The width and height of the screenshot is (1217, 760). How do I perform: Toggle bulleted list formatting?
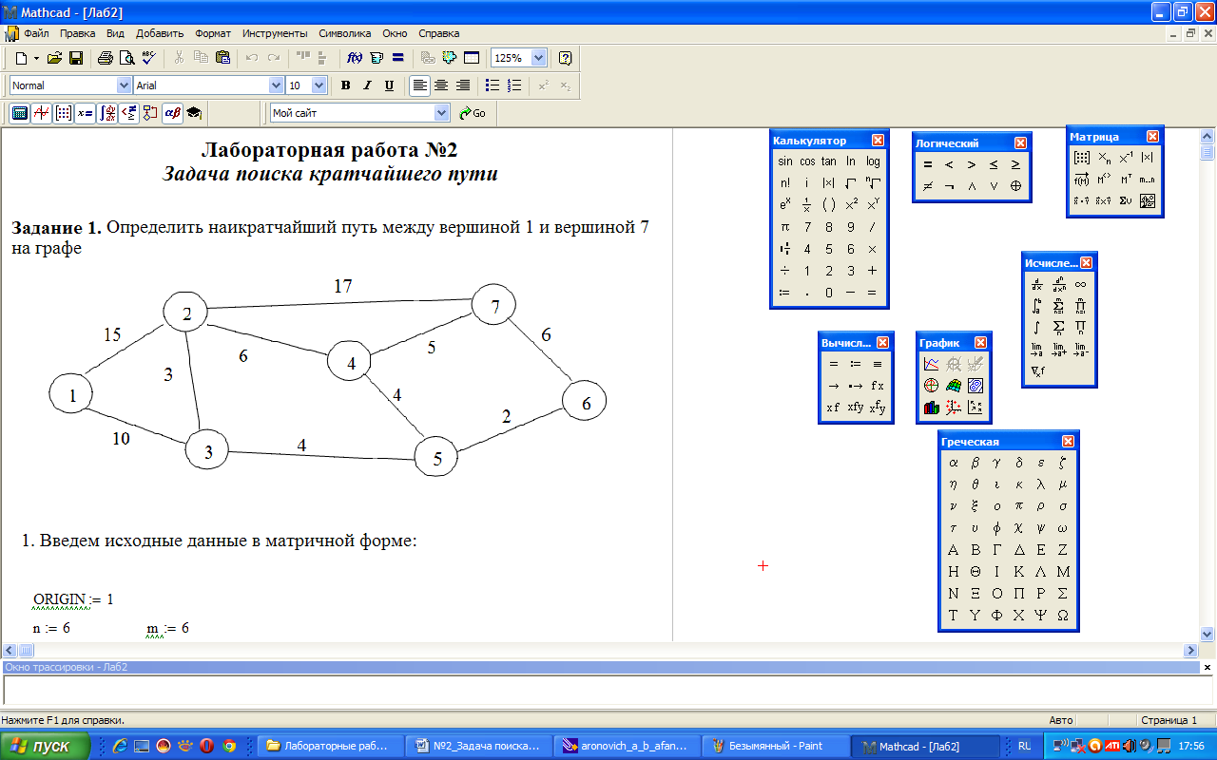click(x=493, y=85)
